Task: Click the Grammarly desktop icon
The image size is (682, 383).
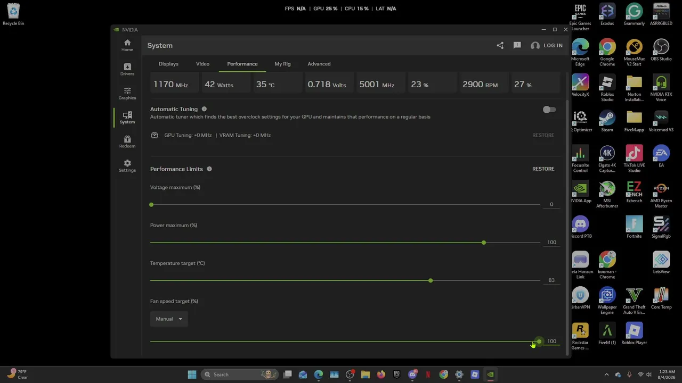Action: tap(634, 15)
